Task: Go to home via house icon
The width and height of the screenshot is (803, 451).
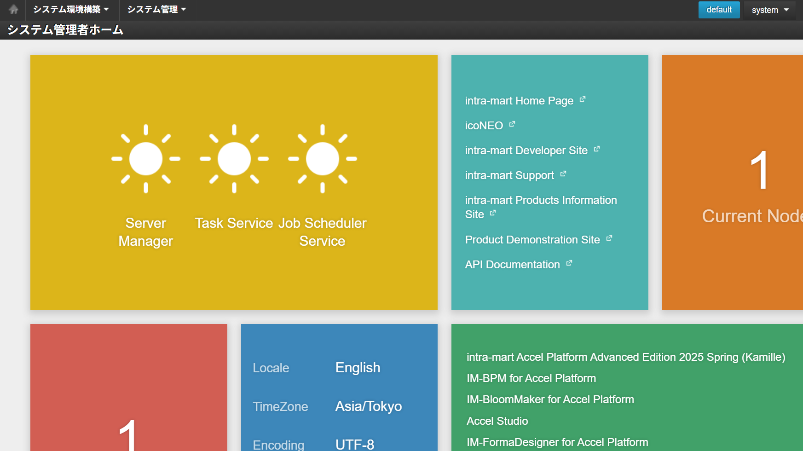Action: (13, 9)
